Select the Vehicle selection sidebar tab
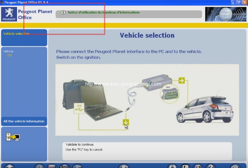The width and height of the screenshot is (248, 168). (24, 38)
